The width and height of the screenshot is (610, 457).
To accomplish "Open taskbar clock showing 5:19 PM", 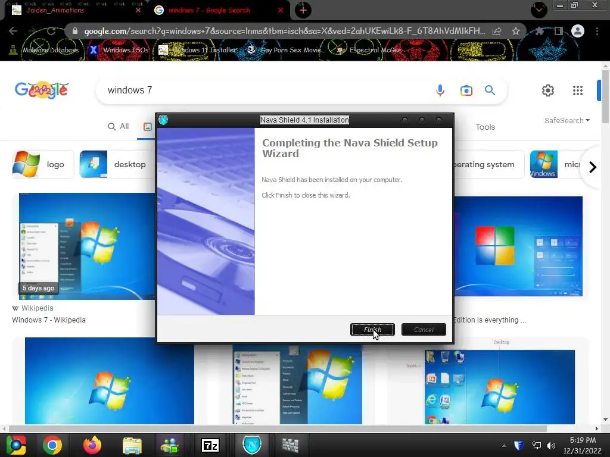I will click(583, 445).
